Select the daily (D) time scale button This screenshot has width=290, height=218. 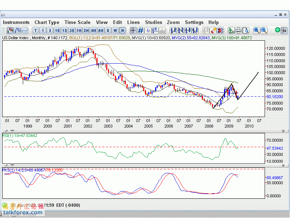click(x=108, y=31)
